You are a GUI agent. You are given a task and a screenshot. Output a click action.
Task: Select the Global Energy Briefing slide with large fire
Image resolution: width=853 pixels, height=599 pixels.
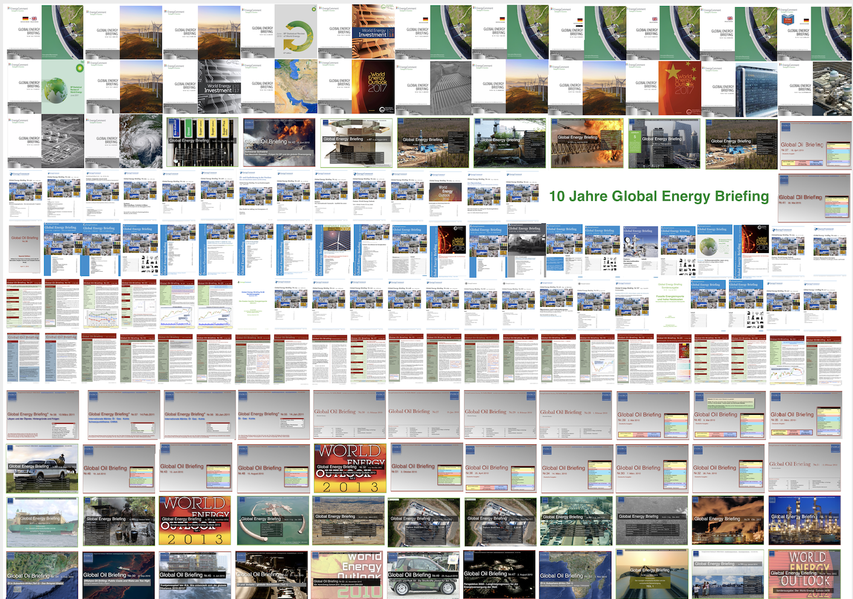coord(587,143)
